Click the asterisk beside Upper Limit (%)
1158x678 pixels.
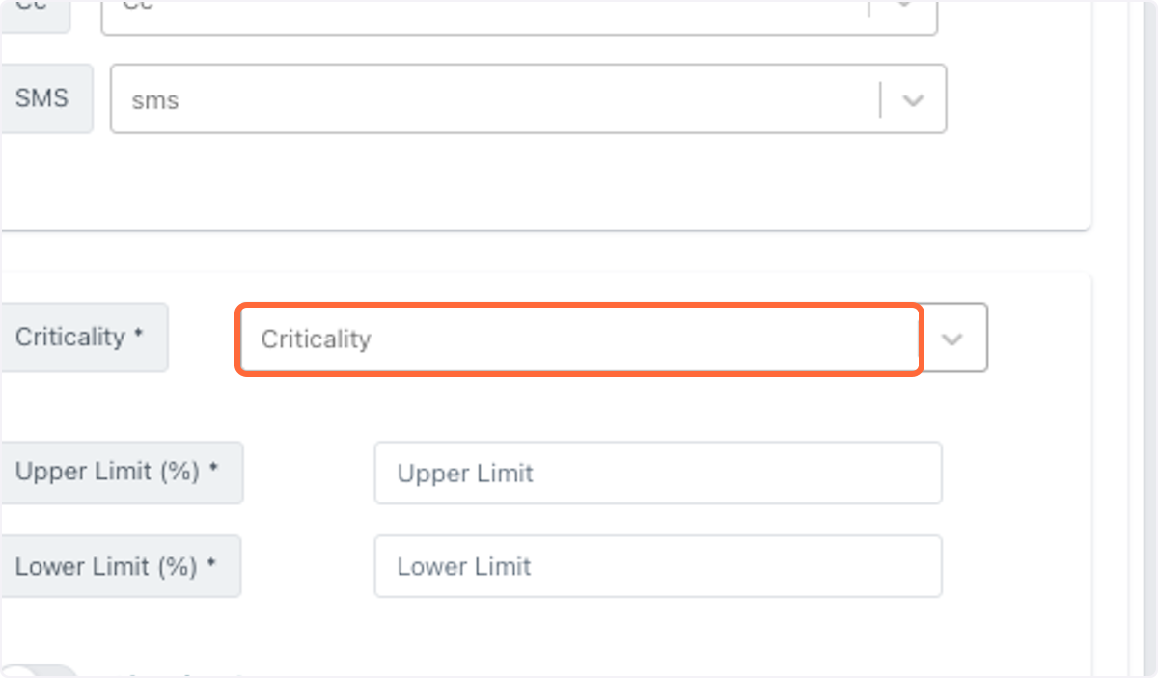click(213, 468)
